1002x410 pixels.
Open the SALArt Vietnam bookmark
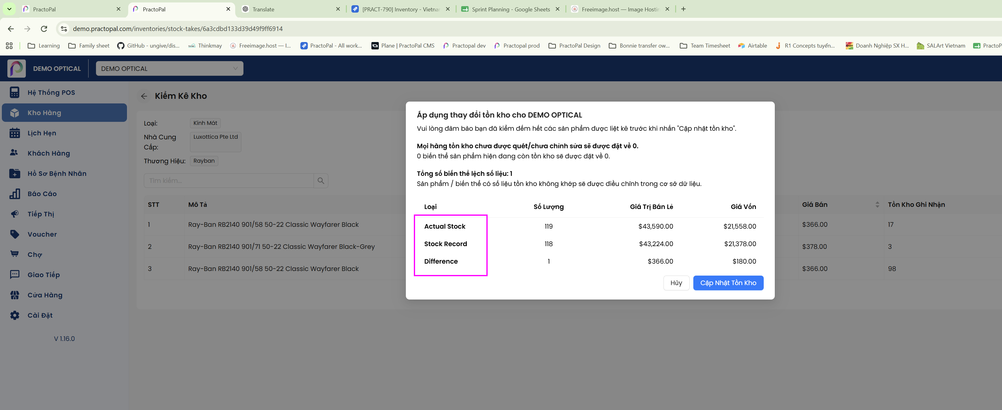[x=941, y=46]
